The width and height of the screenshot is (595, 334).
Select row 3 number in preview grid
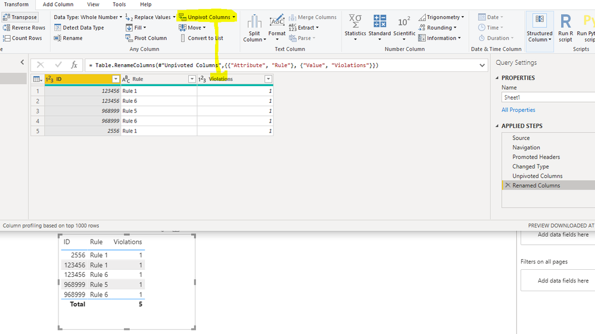click(38, 111)
